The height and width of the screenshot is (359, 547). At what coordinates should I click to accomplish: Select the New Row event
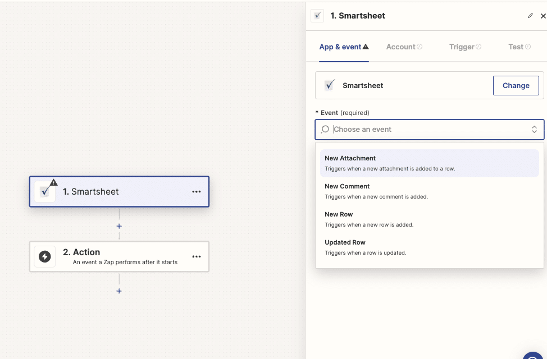(x=430, y=219)
